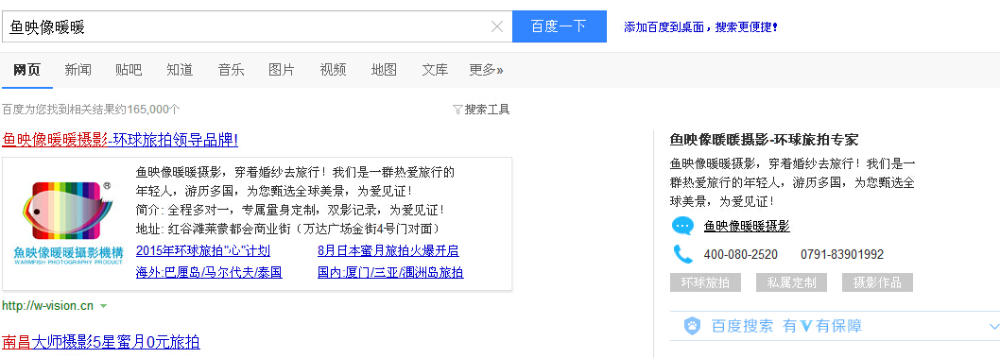Open link 海外:巴厘岛/马尔代夫/泰国
The width and height of the screenshot is (1000, 358).
click(x=209, y=273)
